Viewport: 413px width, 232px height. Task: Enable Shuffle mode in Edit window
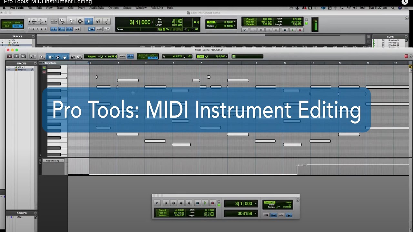tap(7, 23)
